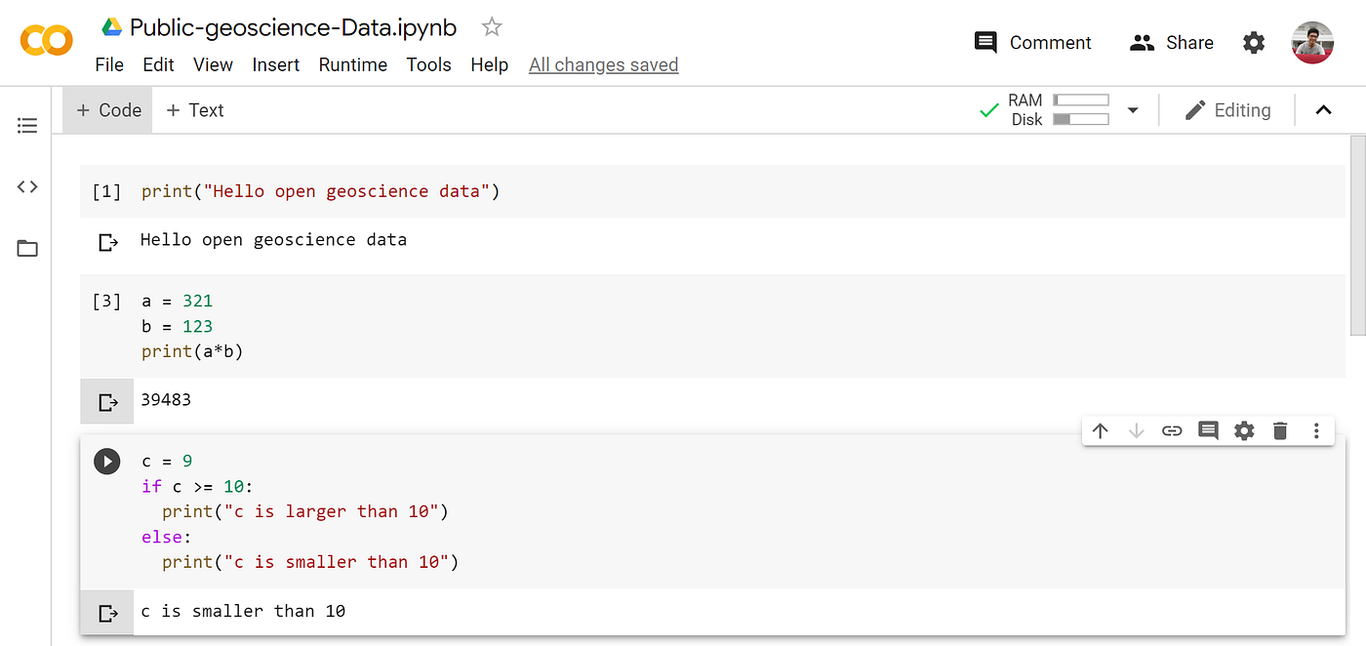Run the cell with the play button
The width and height of the screenshot is (1366, 646).
tap(106, 461)
